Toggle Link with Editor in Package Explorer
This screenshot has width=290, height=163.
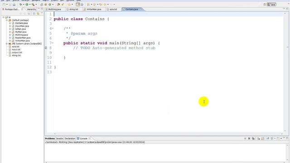[x=38, y=14]
